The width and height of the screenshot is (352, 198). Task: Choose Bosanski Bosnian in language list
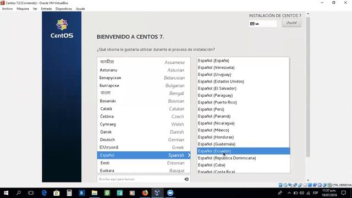[144, 101]
